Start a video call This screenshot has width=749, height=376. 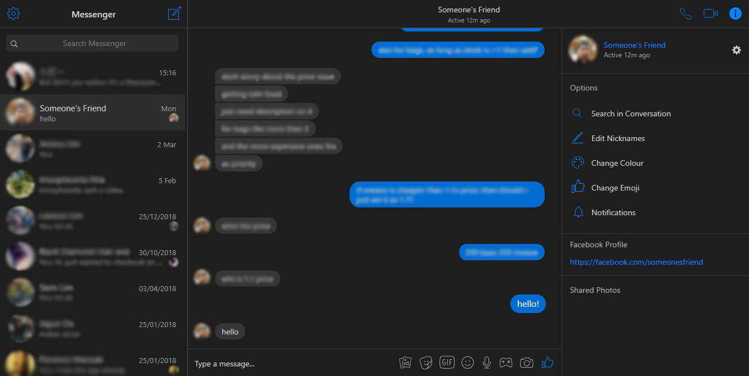point(711,13)
